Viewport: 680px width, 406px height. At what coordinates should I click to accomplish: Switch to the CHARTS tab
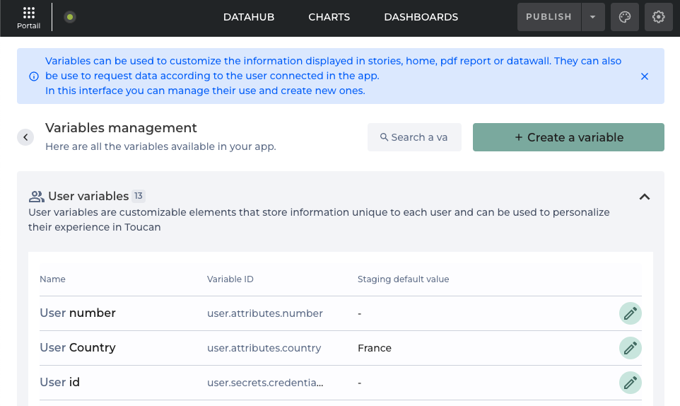pos(329,17)
